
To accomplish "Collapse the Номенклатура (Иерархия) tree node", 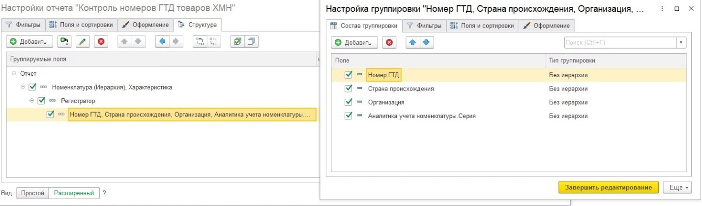I will point(23,87).
